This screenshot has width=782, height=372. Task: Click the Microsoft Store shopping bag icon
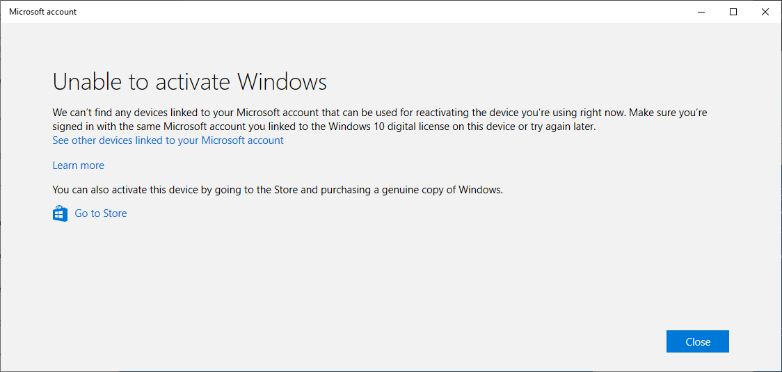(60, 214)
